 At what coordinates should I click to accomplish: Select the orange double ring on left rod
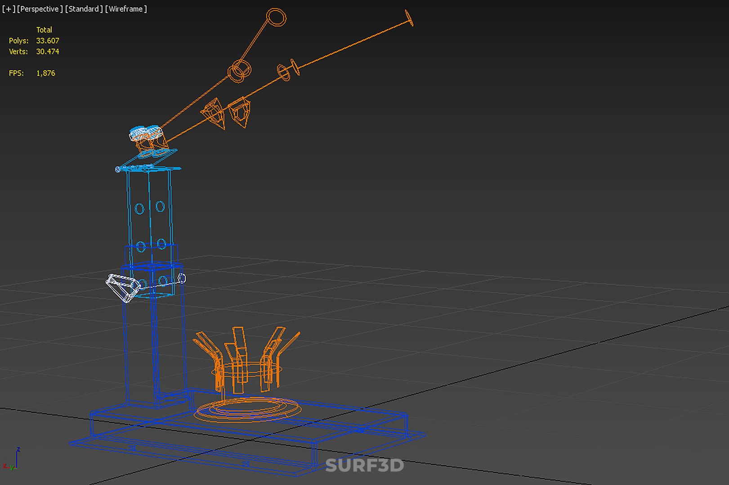pyautogui.click(x=239, y=71)
